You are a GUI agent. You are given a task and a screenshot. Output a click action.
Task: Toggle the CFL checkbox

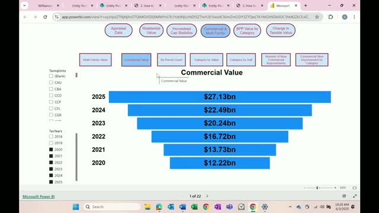(51, 108)
